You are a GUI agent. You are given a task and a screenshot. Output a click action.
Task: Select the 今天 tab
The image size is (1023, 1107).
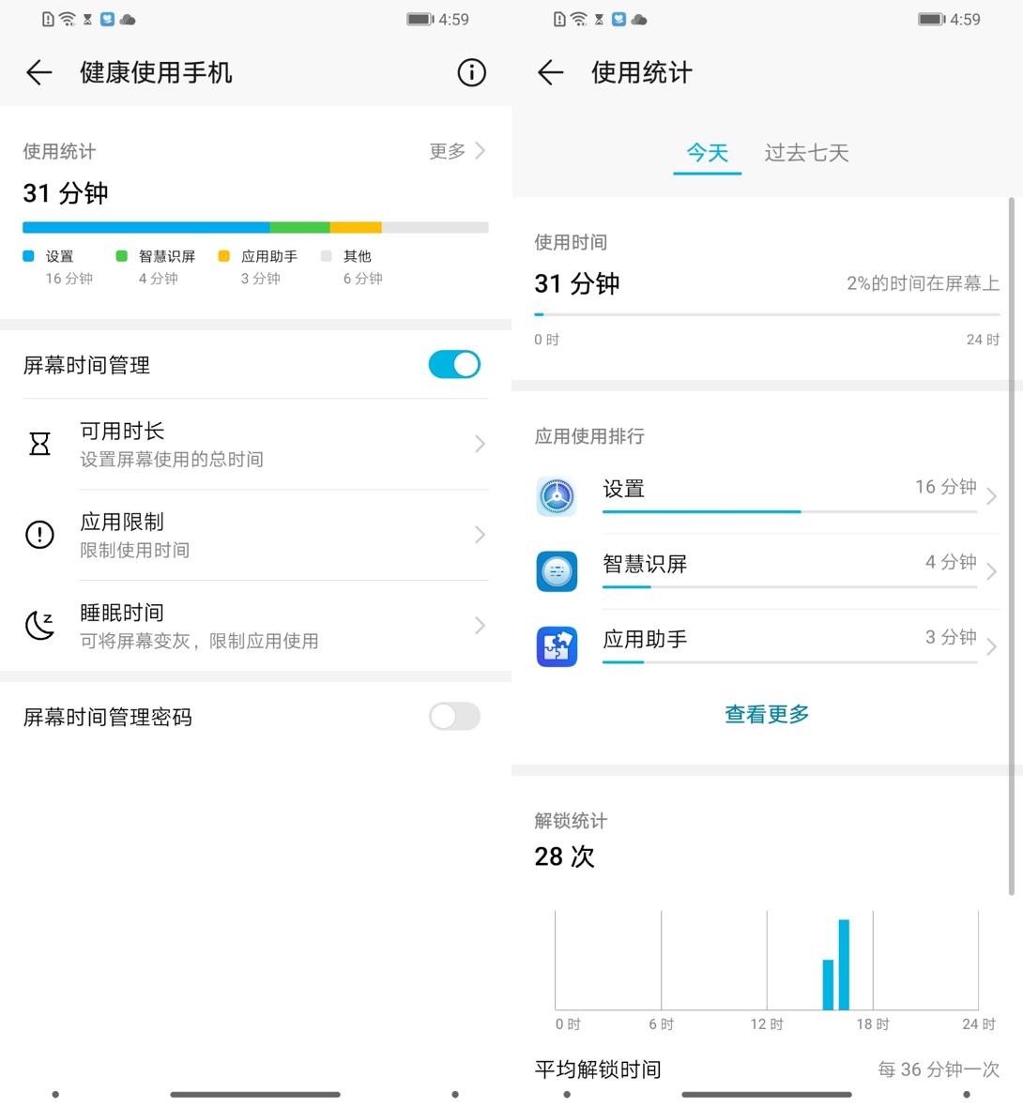tap(707, 153)
